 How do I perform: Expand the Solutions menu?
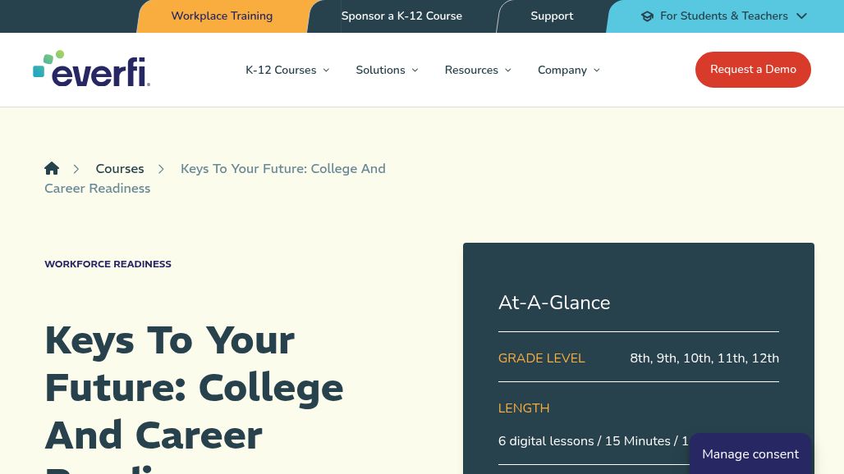[x=387, y=70]
